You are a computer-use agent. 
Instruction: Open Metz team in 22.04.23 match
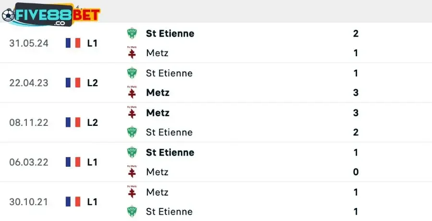coord(157,92)
